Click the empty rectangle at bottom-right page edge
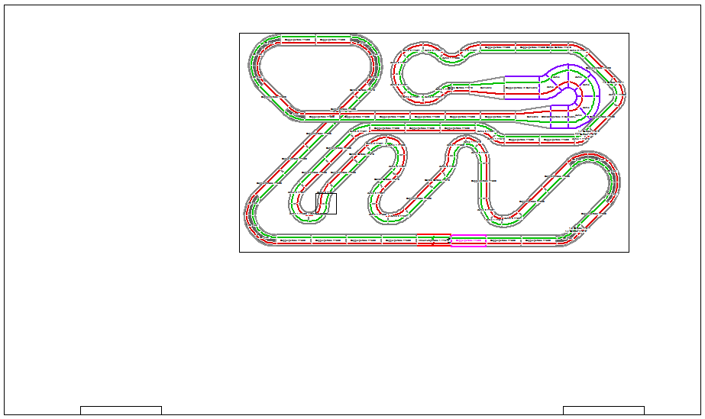 pyautogui.click(x=603, y=411)
